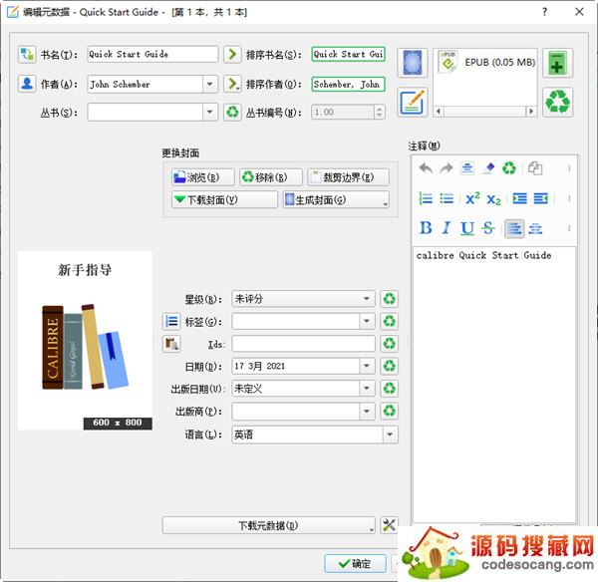Image resolution: width=598 pixels, height=582 pixels.
Task: Toggle bold formatting
Action: coord(426,228)
